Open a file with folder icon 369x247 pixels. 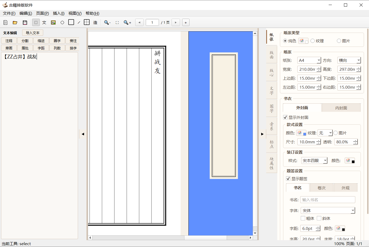point(15,23)
